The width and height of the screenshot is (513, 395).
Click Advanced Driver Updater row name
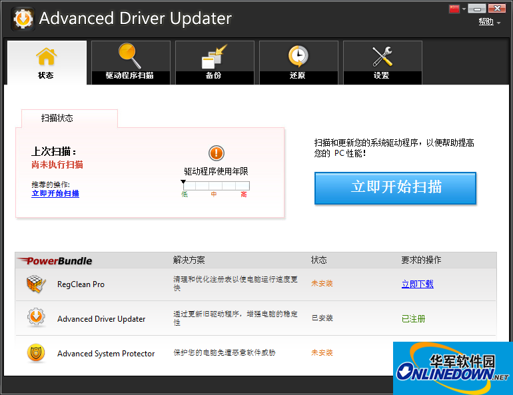(101, 319)
